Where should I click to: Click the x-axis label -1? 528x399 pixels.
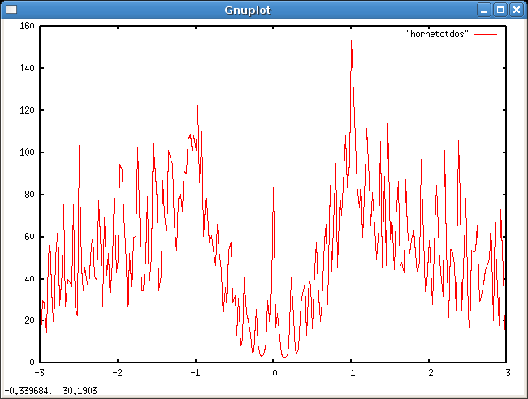click(195, 373)
